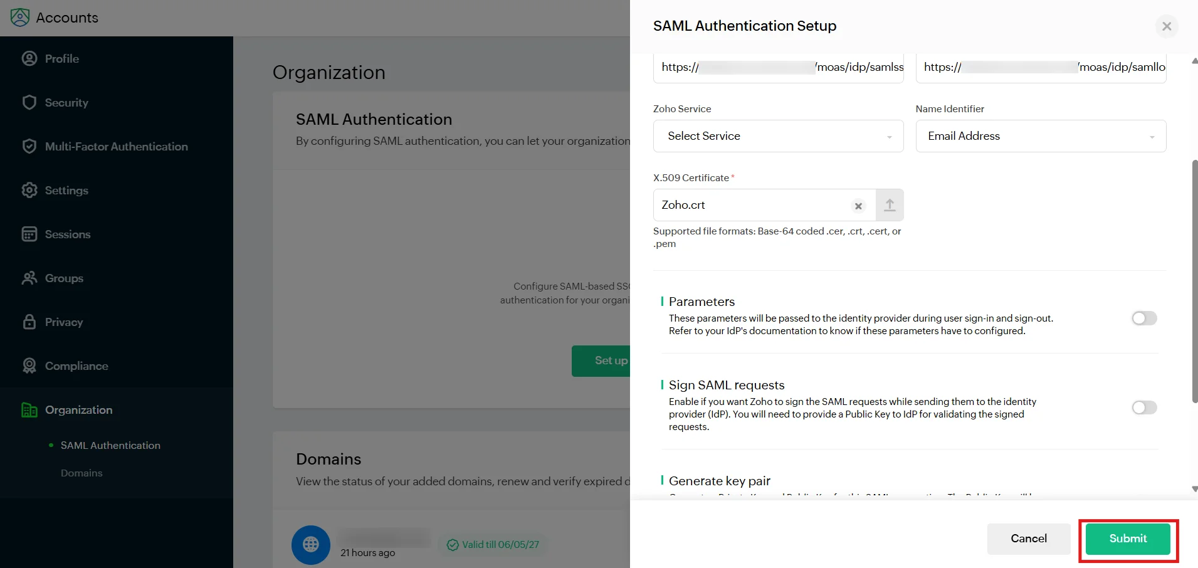Click the X.509 Certificate label
This screenshot has height=568, width=1198.
pyautogui.click(x=691, y=178)
